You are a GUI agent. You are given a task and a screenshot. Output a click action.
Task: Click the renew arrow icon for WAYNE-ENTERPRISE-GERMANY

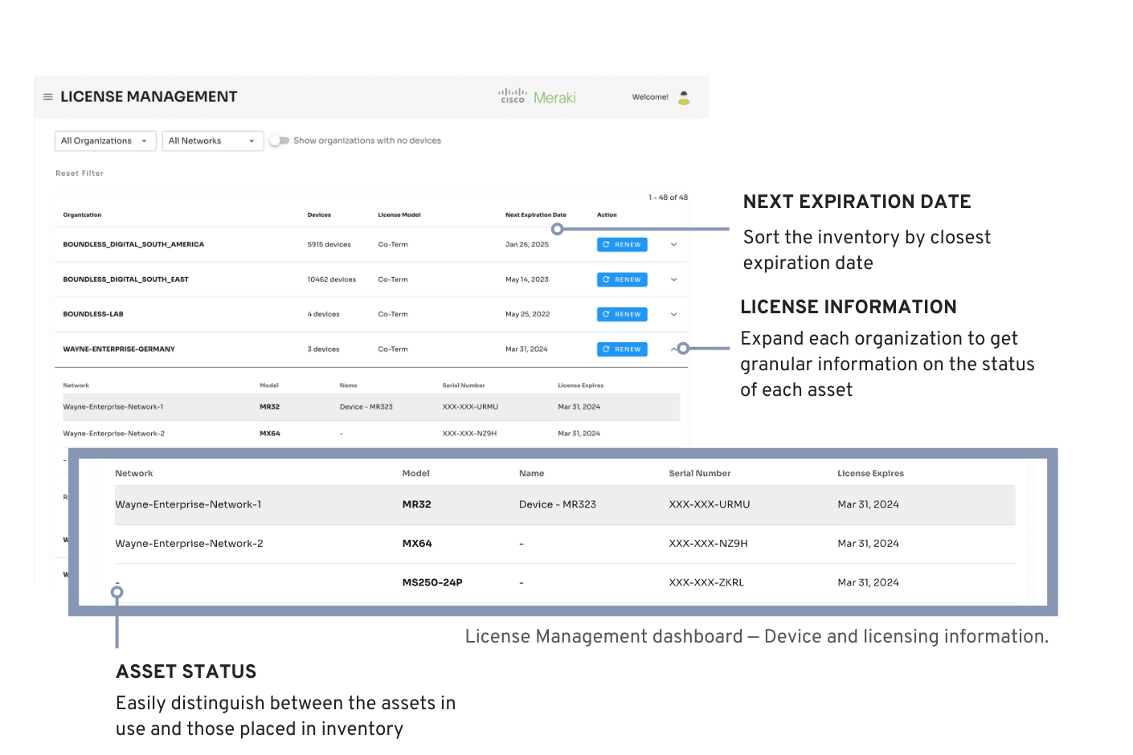(673, 349)
